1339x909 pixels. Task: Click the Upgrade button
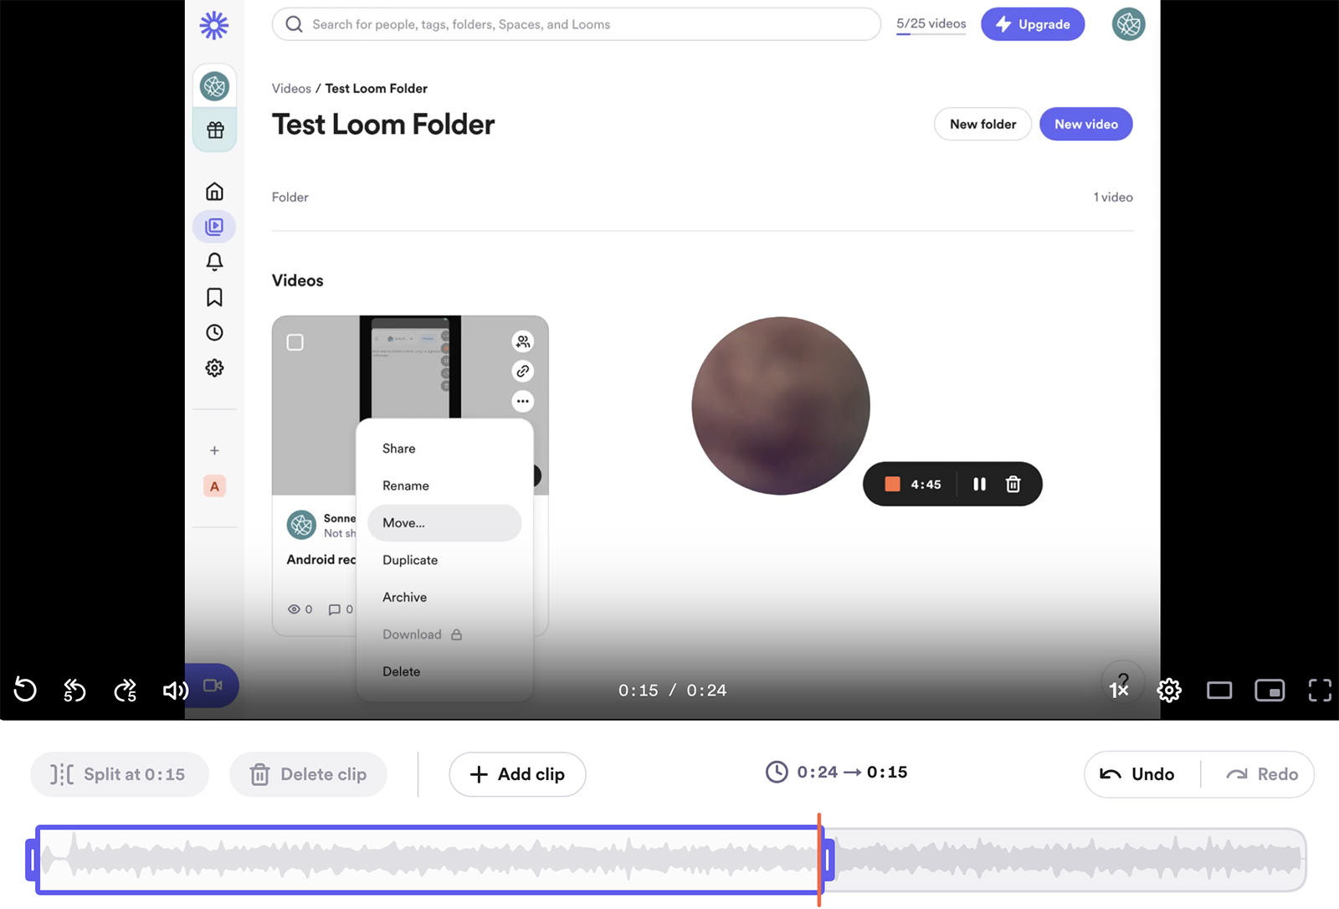(1033, 24)
